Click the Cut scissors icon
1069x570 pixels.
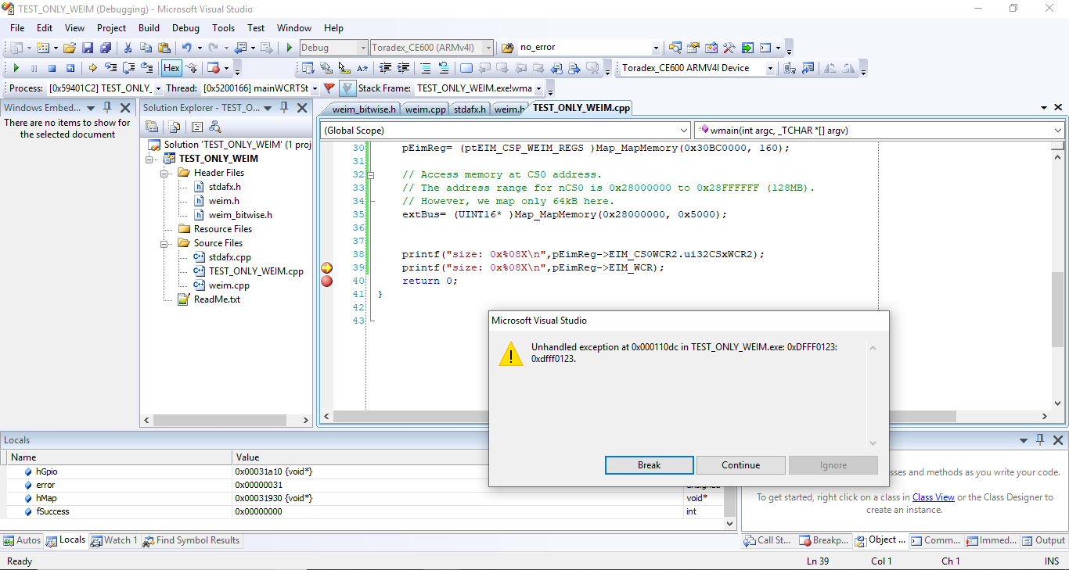[128, 48]
